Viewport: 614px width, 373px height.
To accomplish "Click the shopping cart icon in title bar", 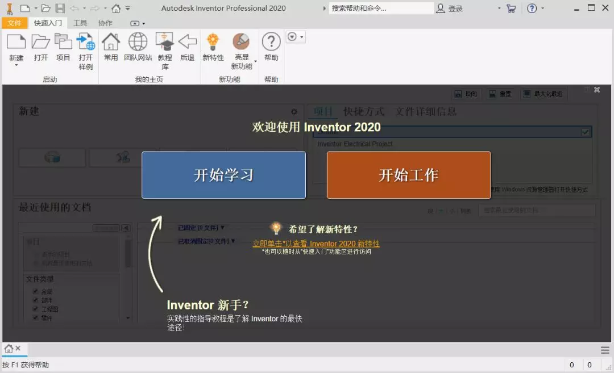I will (511, 8).
